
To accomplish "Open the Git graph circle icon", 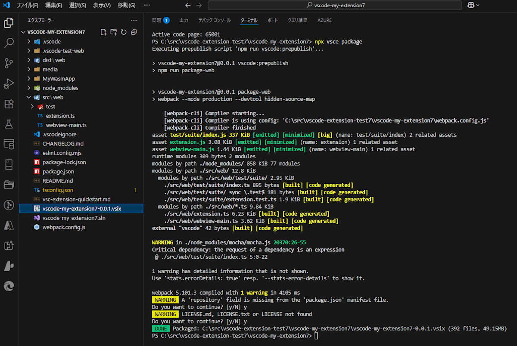I will click(x=9, y=205).
